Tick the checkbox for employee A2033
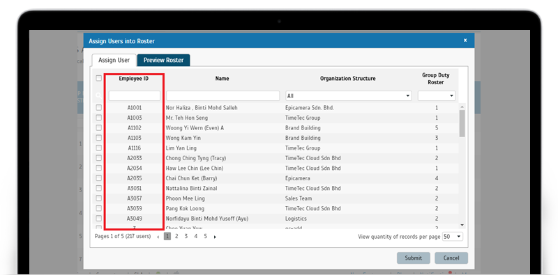Screen dimensions: 558x275 tap(98, 158)
